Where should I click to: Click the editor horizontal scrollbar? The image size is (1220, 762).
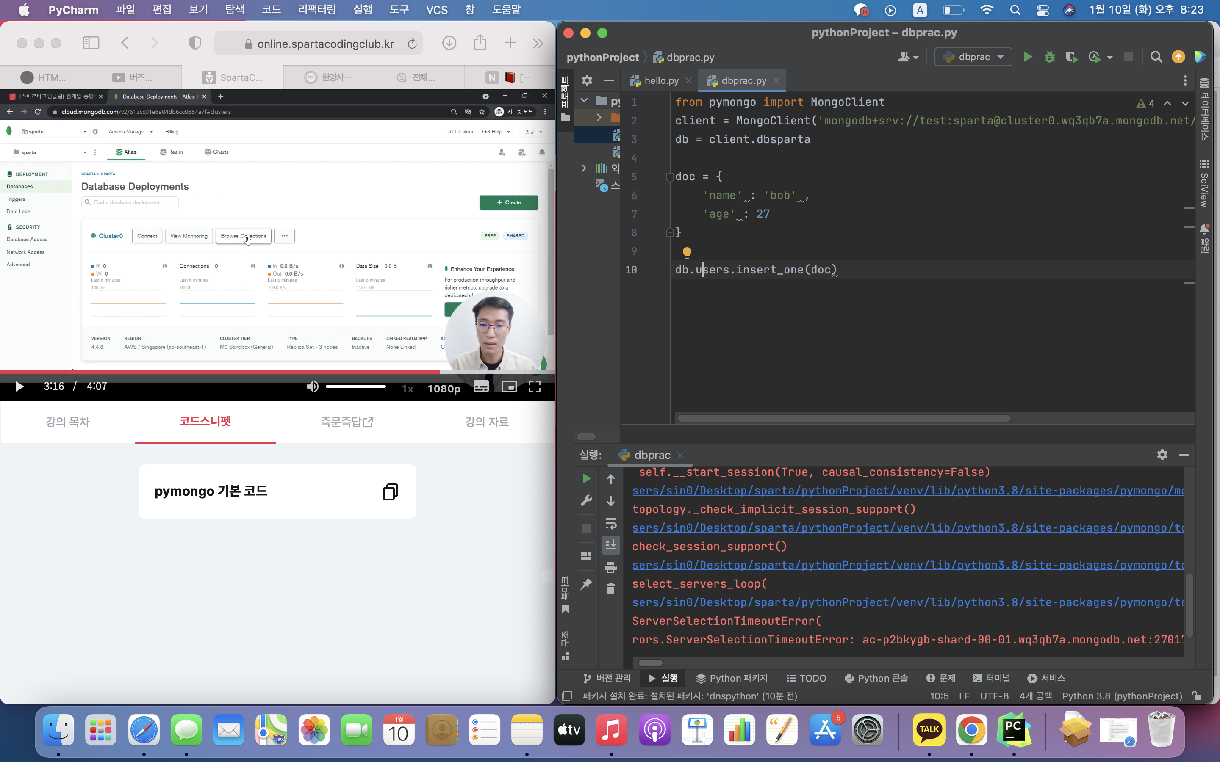(843, 418)
